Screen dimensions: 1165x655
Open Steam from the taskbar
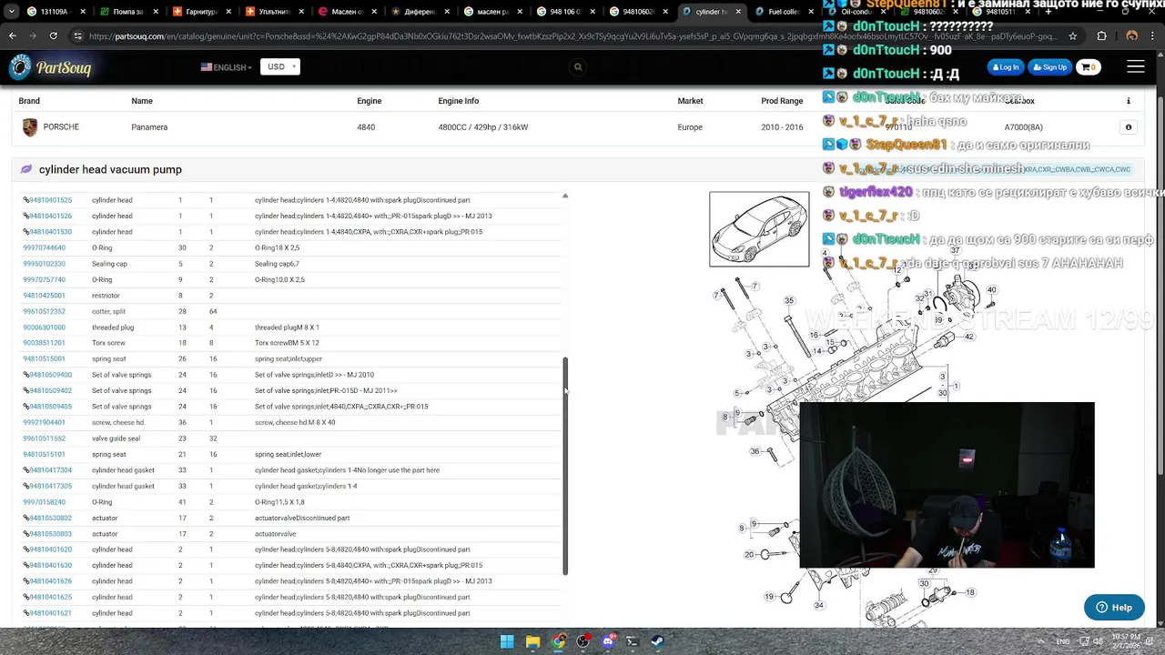[657, 641]
